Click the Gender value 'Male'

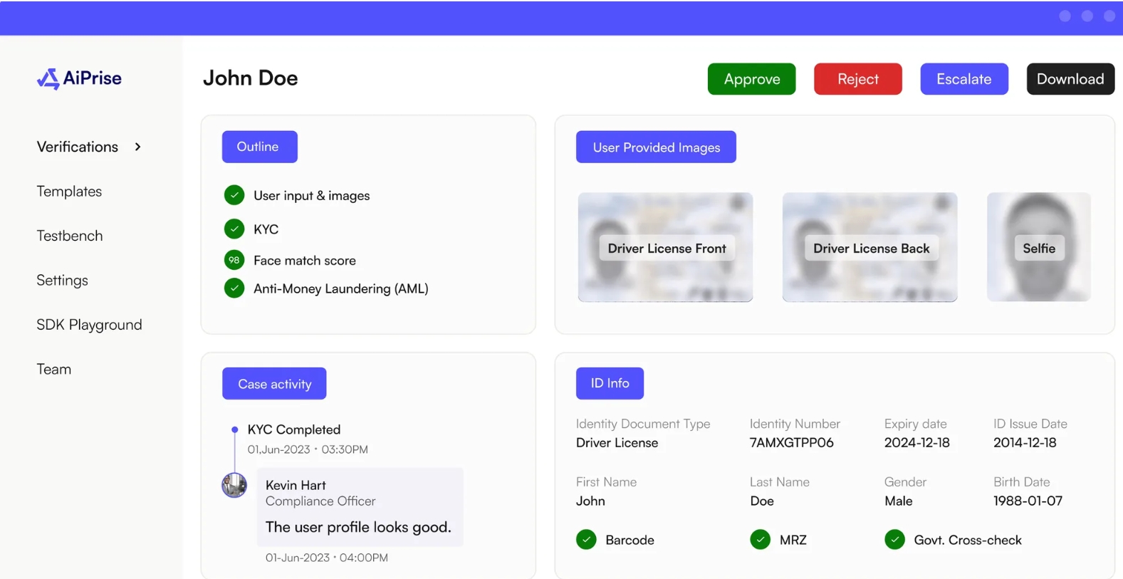898,501
